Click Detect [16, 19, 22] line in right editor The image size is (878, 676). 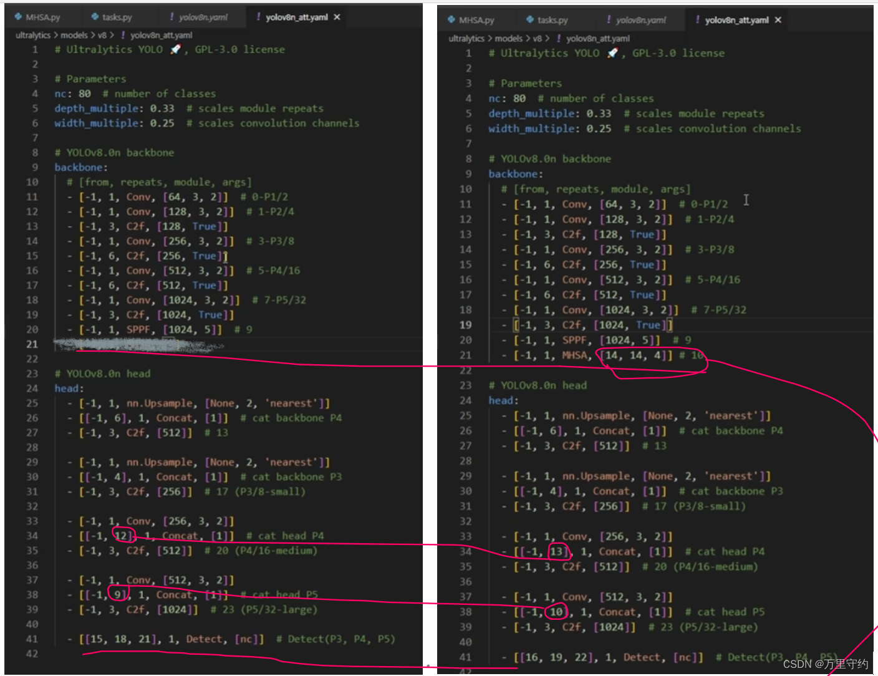coord(670,657)
